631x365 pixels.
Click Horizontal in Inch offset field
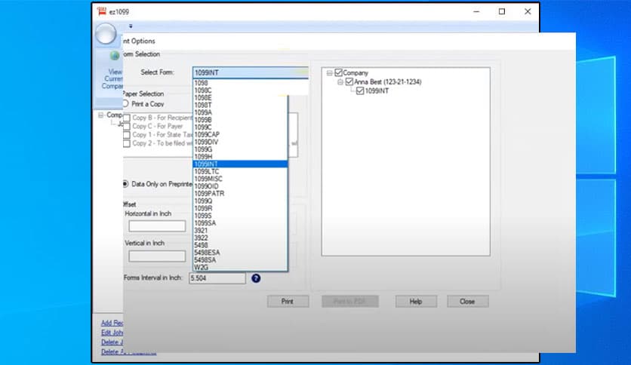(x=157, y=226)
